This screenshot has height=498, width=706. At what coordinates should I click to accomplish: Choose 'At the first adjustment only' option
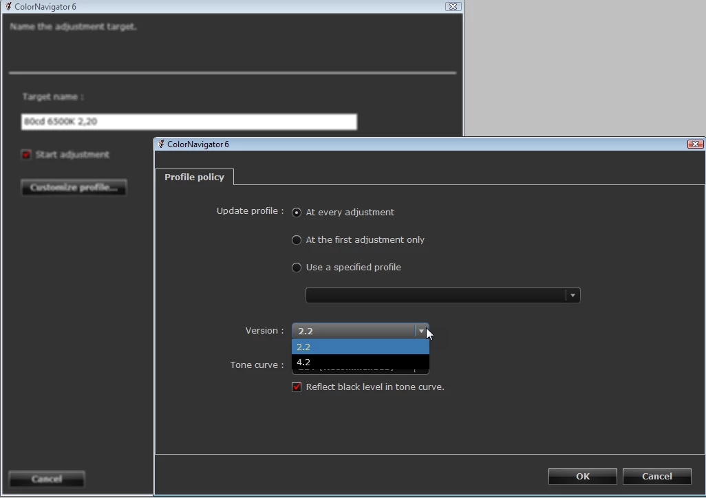[x=297, y=240]
